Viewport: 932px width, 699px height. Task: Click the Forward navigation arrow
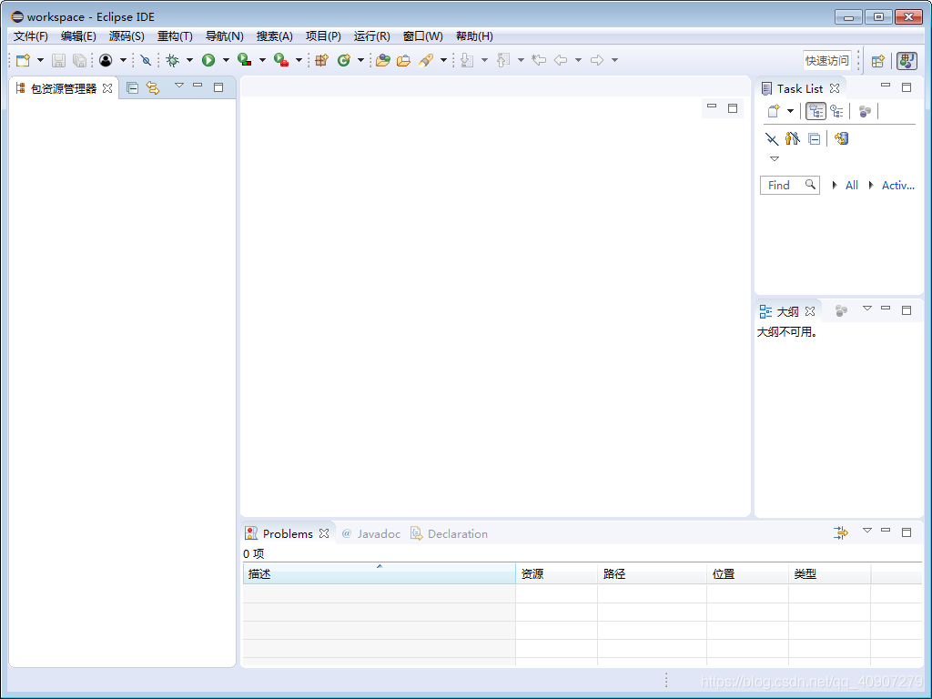pyautogui.click(x=597, y=60)
